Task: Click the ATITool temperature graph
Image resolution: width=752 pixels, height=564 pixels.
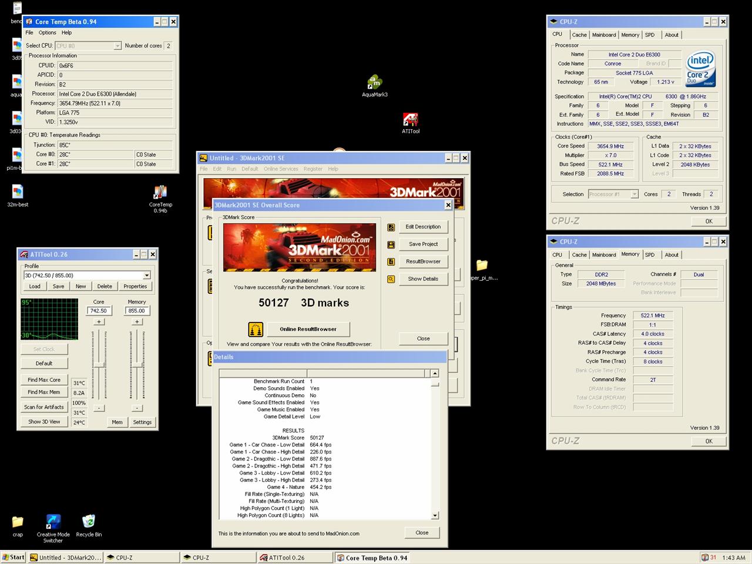Action: pyautogui.click(x=49, y=319)
